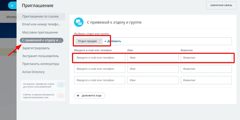Click + Добавить department link
240x120 pixels.
pyautogui.click(x=113, y=41)
